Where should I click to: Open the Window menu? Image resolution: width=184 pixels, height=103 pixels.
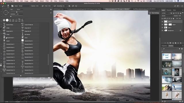(61, 1)
